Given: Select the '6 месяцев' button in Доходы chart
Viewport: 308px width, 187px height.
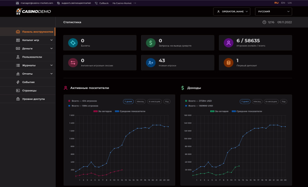Looking at the screenshot, I should [x=271, y=101].
